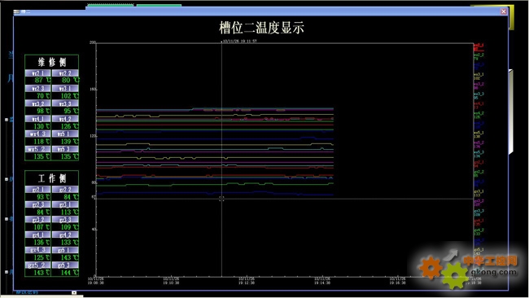Click the trend cursor timestamp marker
This screenshot has width=529, height=298.
coord(238,42)
